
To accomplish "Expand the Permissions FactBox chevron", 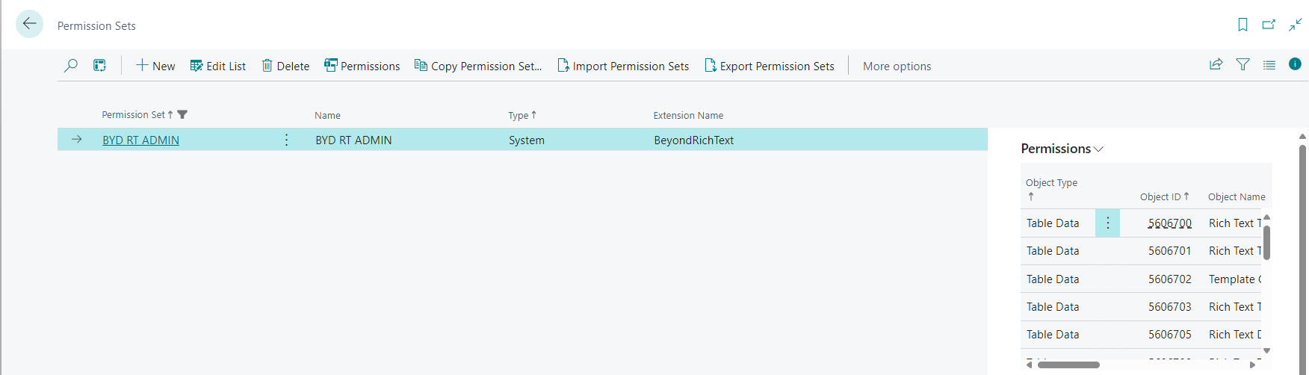I will pyautogui.click(x=1098, y=149).
